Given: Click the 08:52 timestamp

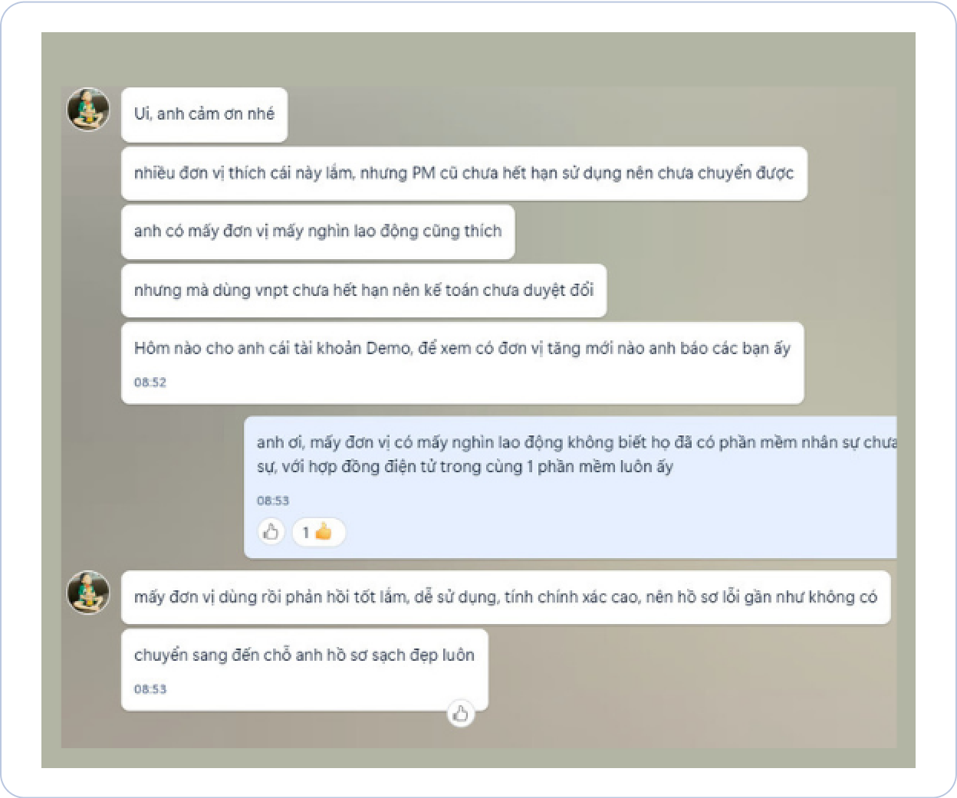Looking at the screenshot, I should (150, 382).
